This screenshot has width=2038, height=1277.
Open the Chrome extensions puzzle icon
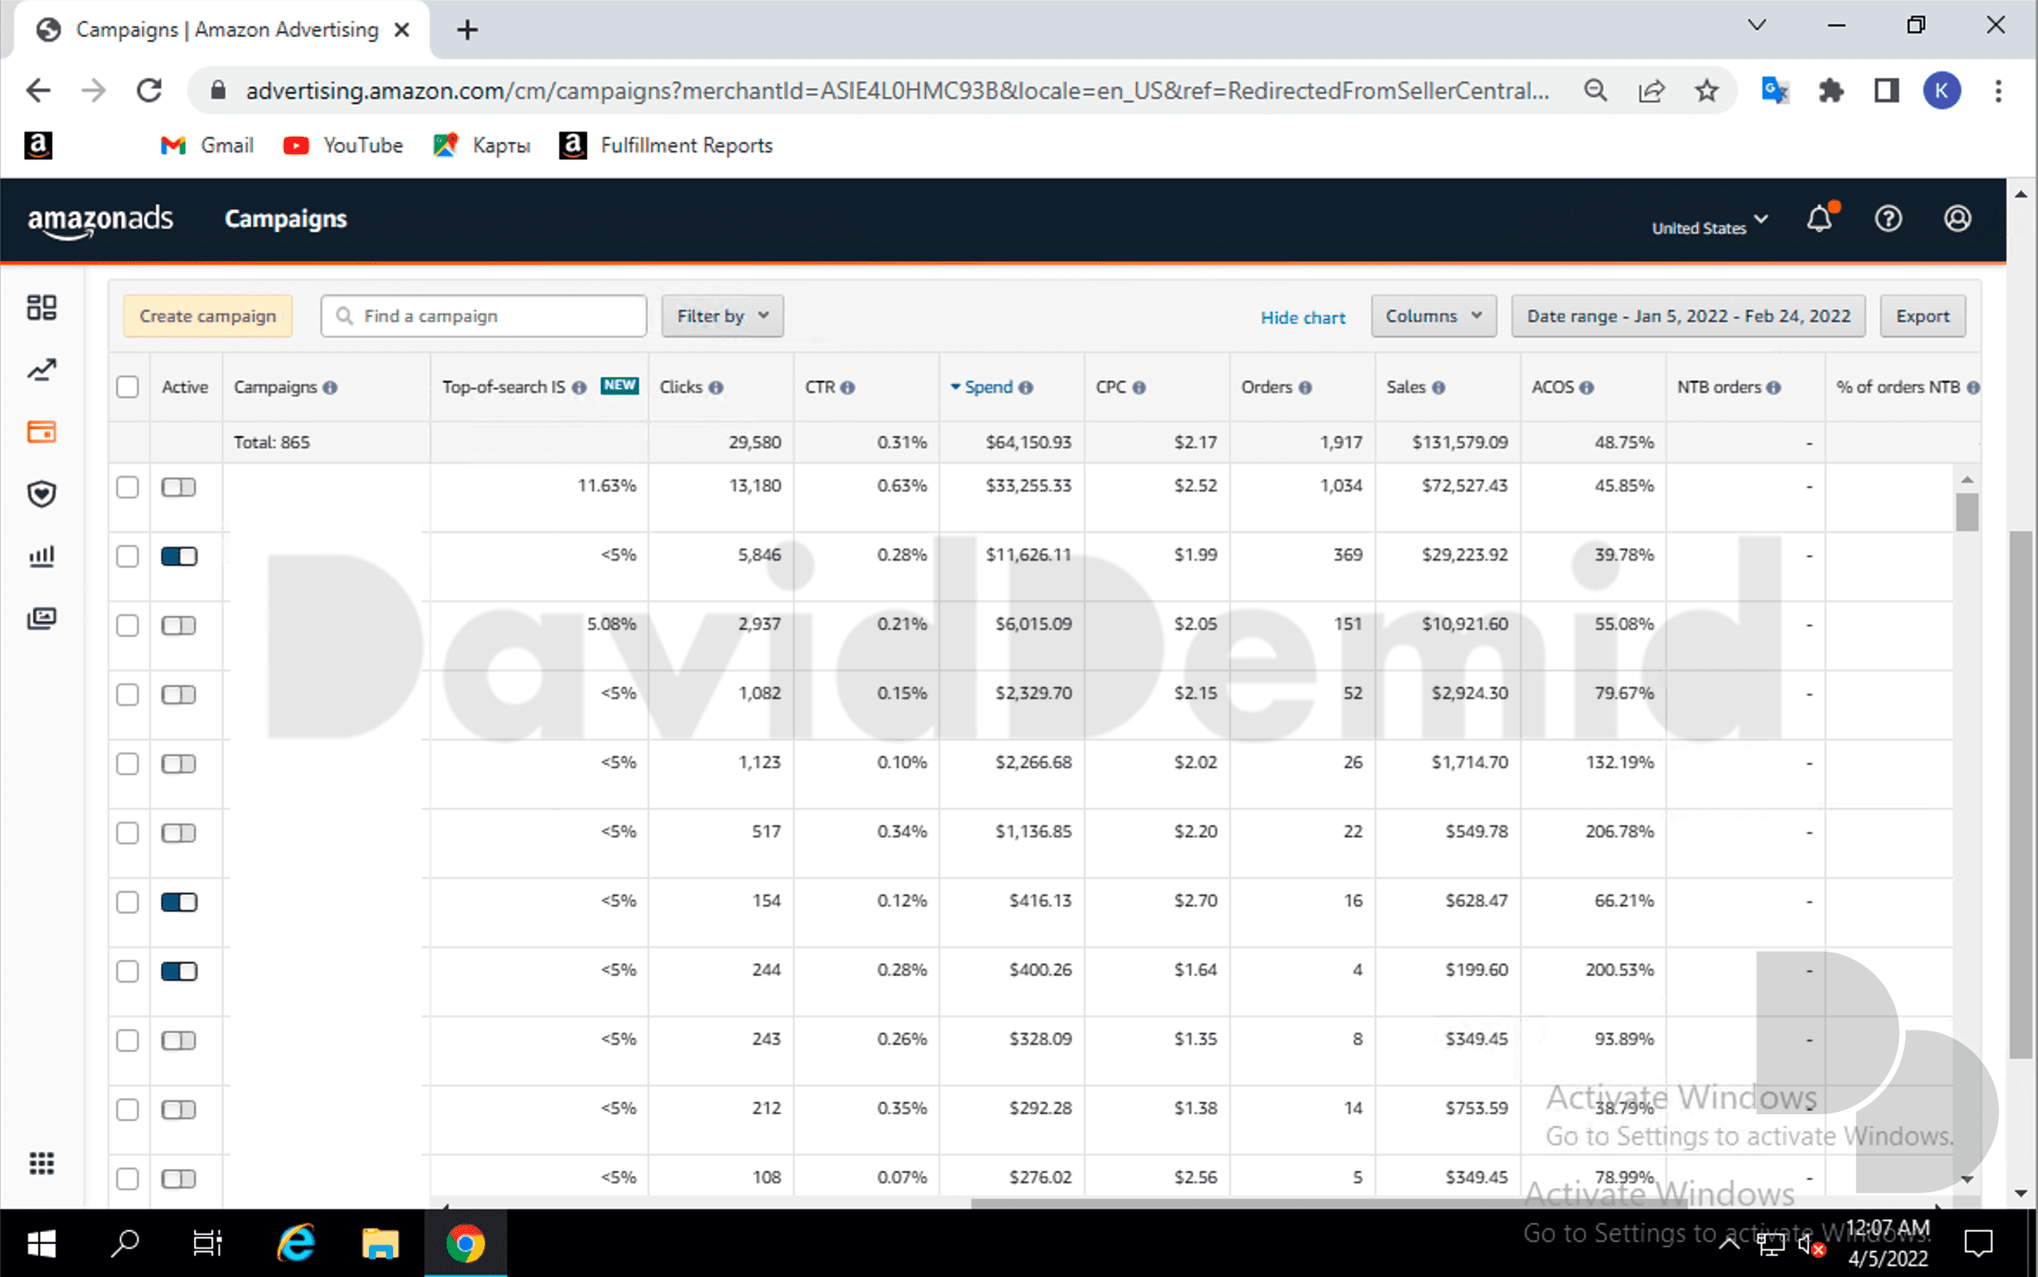coord(1830,90)
